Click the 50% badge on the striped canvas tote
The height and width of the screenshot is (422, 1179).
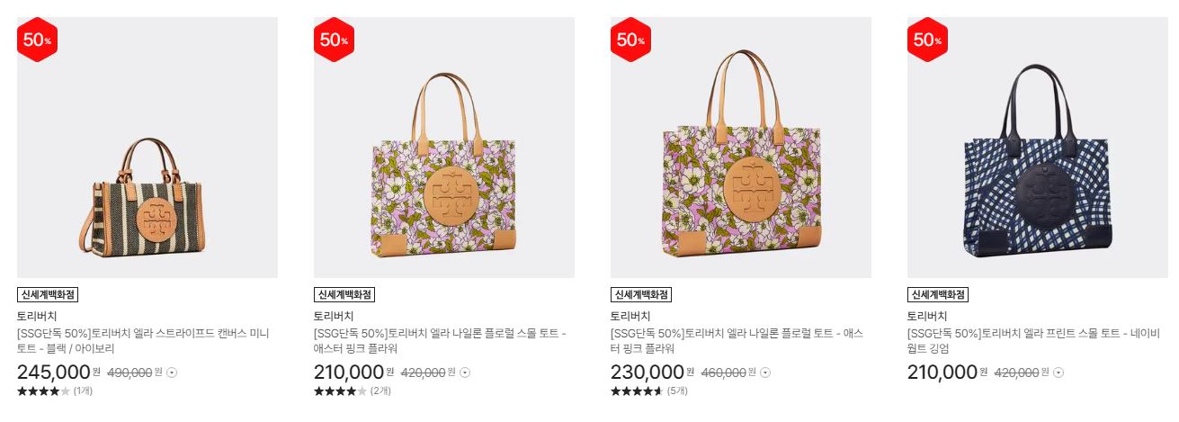pos(37,40)
